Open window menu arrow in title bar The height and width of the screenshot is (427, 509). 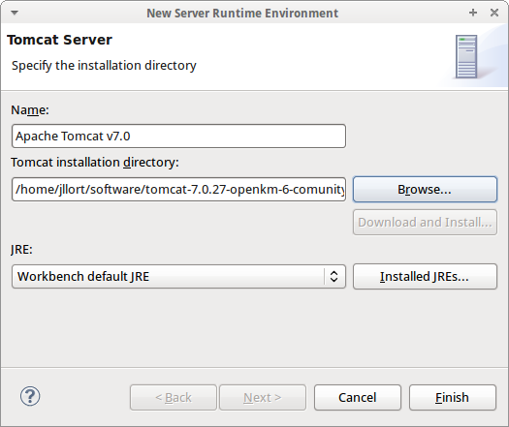pos(15,13)
